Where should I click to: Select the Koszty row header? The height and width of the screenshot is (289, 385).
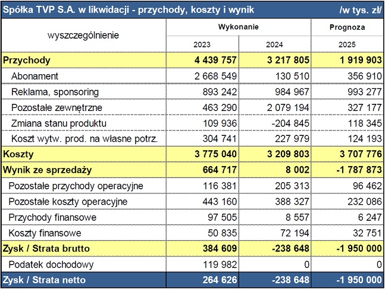[x=18, y=154]
